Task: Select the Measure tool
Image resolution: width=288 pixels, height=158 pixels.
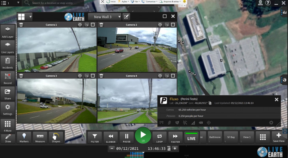Action: click(x=40, y=138)
